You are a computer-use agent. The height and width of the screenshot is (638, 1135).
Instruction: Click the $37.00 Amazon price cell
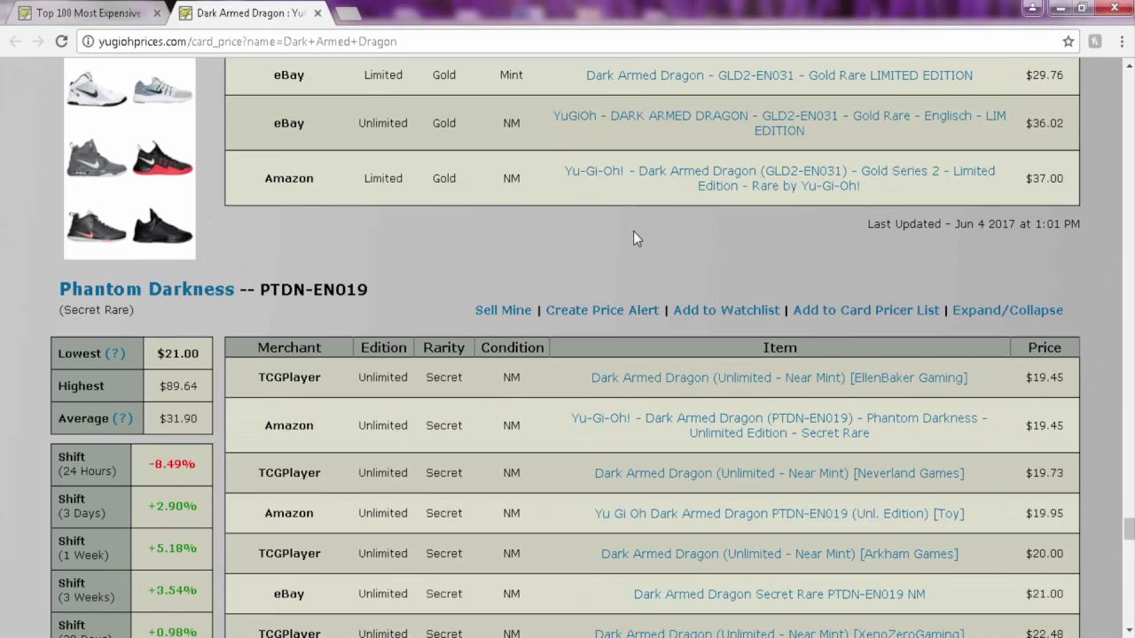[x=1045, y=178]
